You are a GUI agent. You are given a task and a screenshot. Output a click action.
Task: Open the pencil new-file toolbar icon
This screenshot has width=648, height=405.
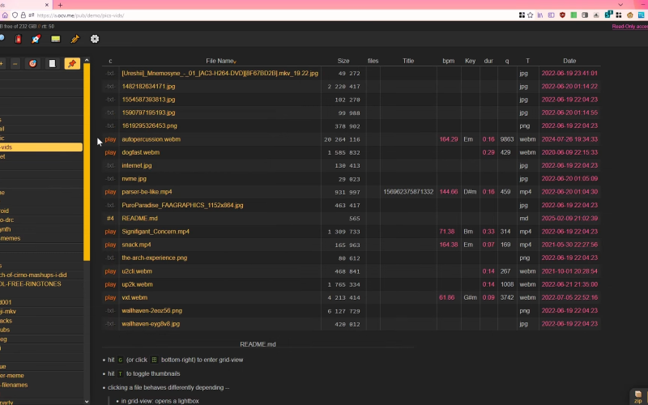click(x=75, y=39)
